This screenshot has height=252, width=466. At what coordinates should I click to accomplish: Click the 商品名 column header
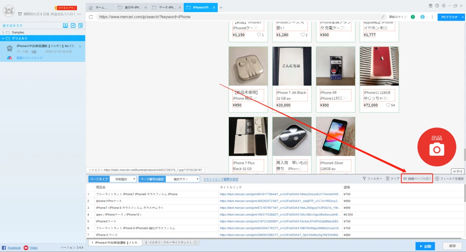(157, 187)
